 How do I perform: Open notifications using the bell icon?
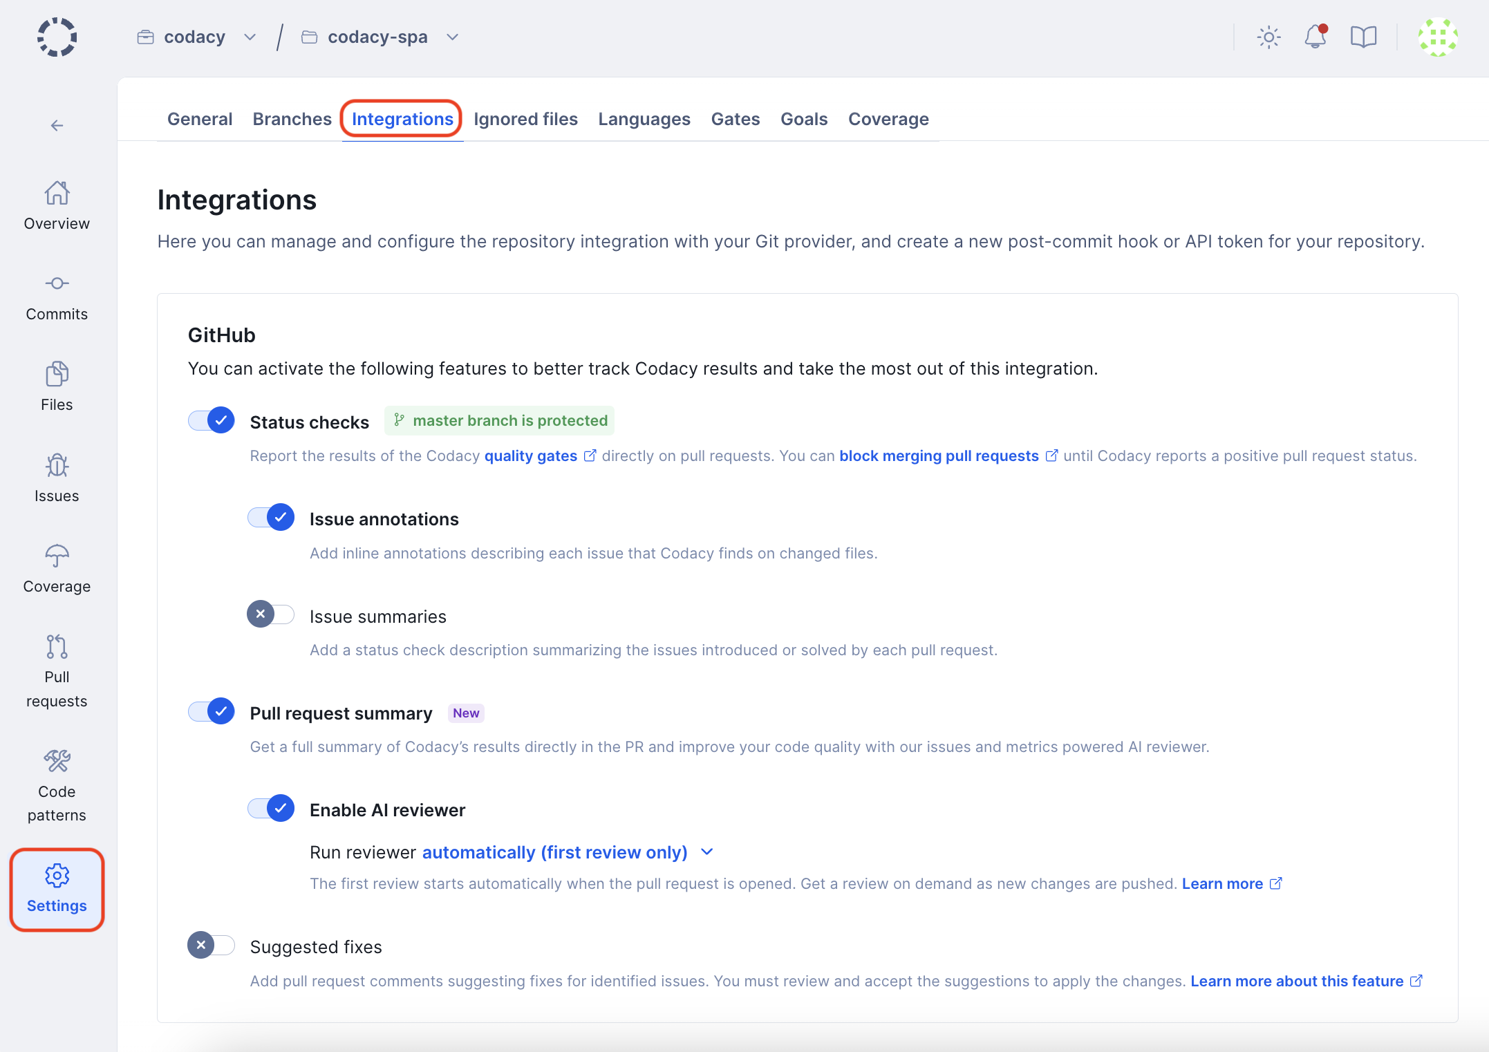1315,37
